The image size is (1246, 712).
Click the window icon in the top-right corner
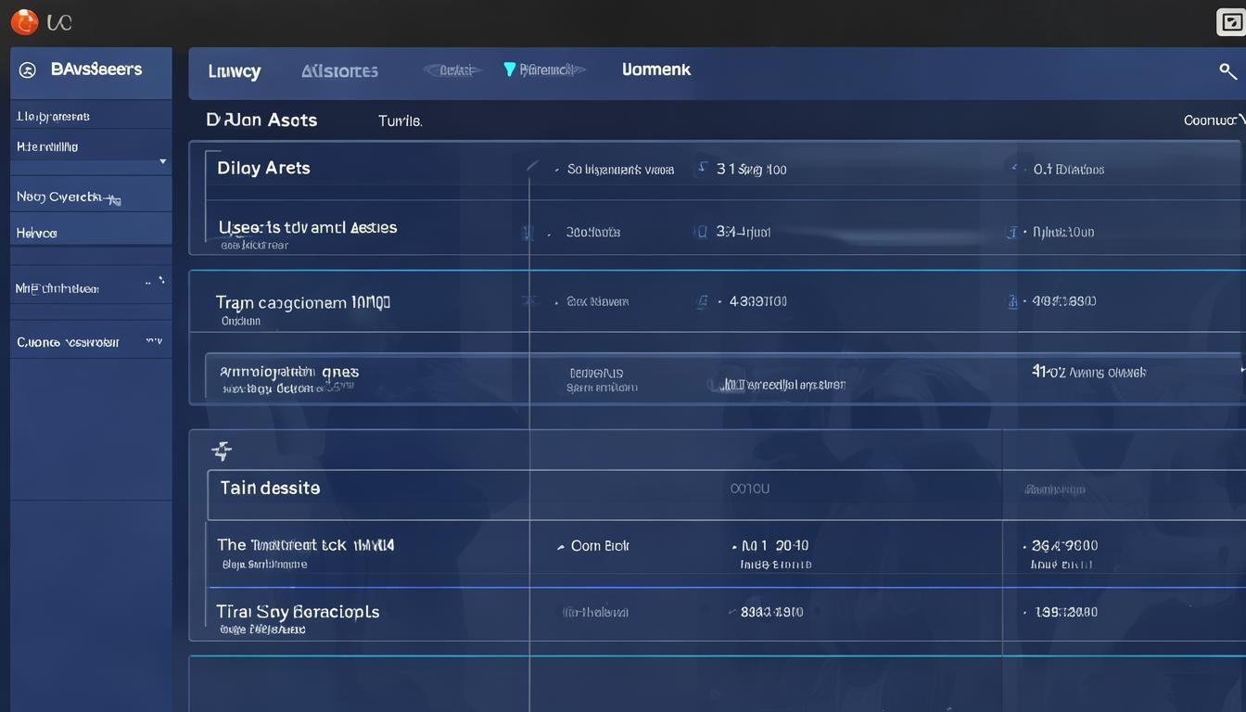[1229, 22]
